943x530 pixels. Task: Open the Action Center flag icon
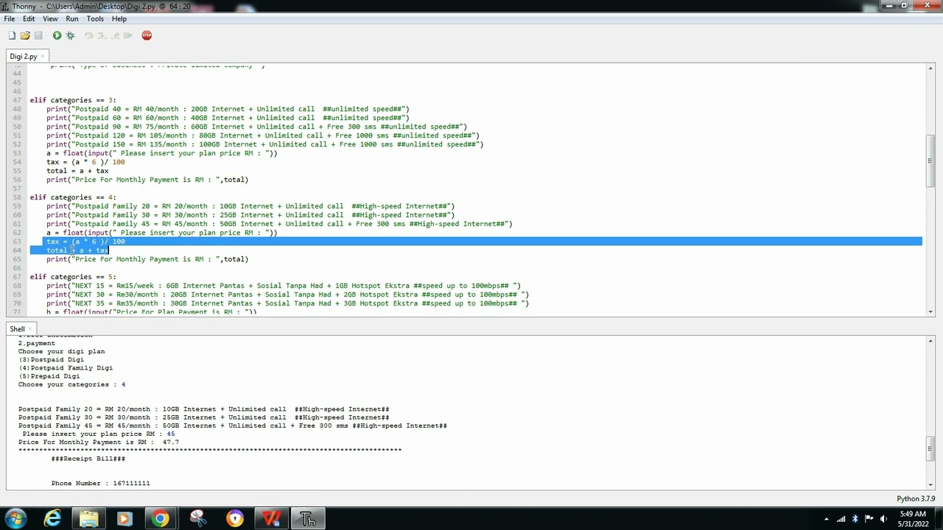point(869,519)
